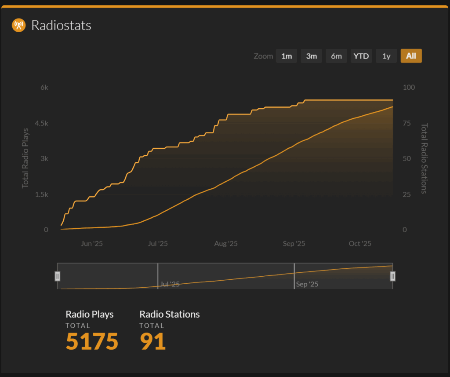
Task: Select the All zoom button
Action: [x=411, y=56]
